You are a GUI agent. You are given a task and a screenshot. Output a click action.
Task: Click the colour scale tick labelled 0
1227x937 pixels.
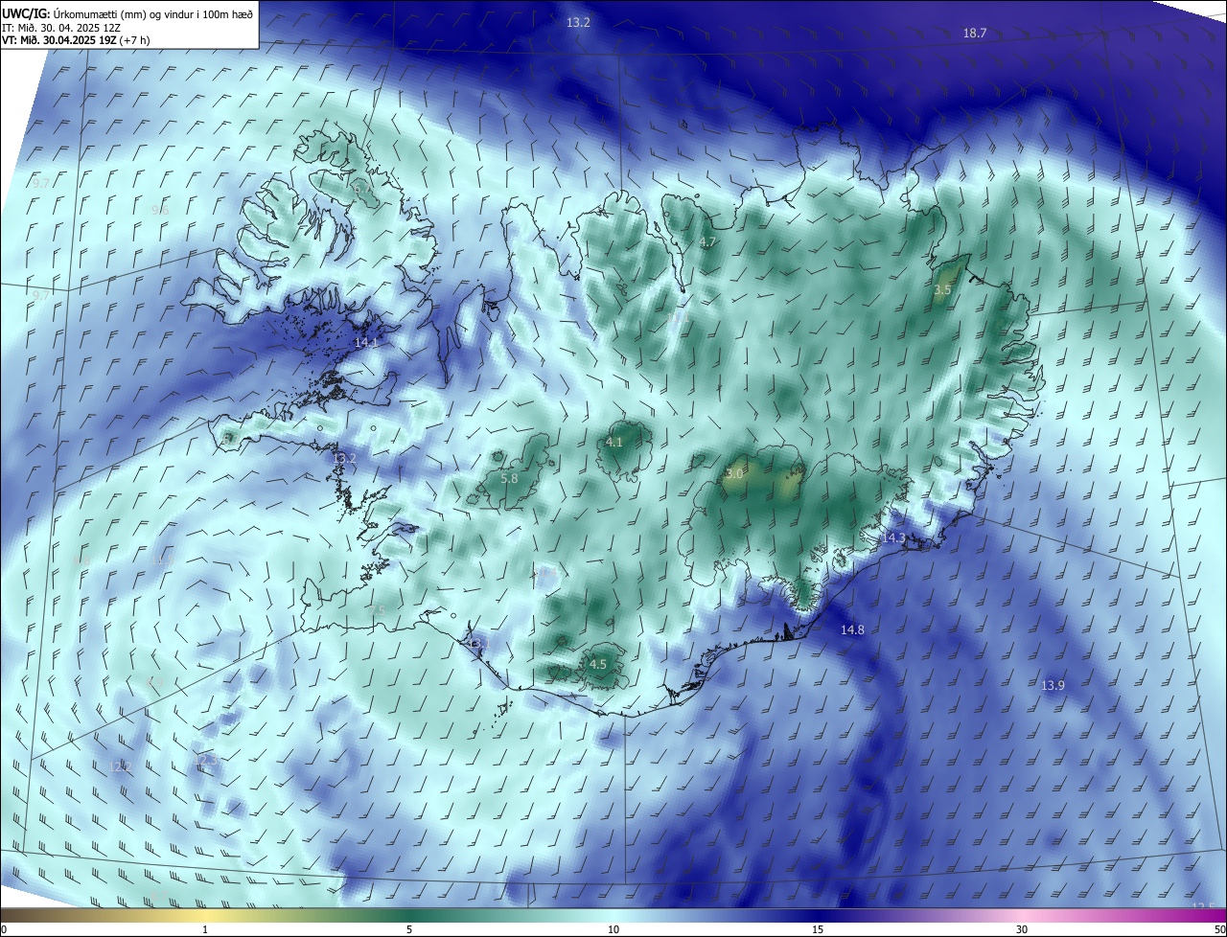pyautogui.click(x=4, y=929)
